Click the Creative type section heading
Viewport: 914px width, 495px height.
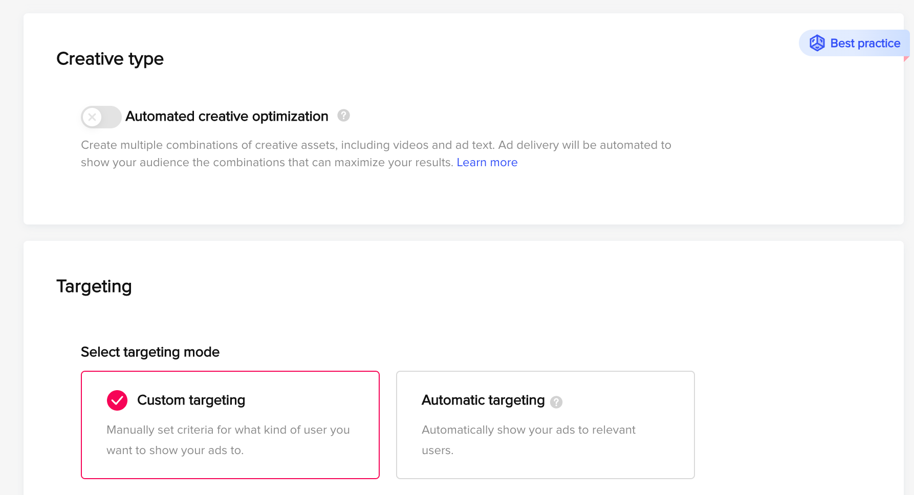110,59
